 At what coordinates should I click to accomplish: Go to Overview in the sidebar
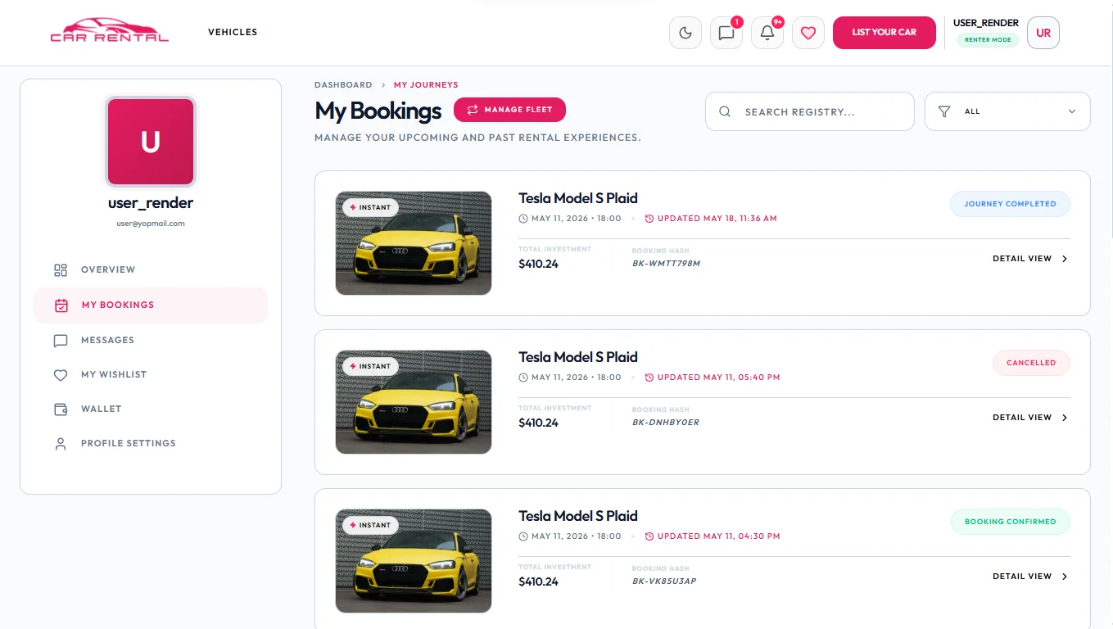[x=151, y=269]
